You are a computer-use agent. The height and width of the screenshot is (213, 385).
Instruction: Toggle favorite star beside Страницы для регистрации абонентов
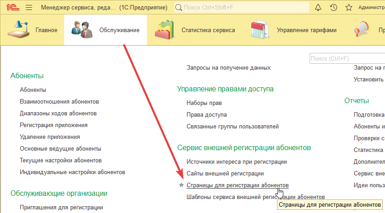[x=181, y=185]
